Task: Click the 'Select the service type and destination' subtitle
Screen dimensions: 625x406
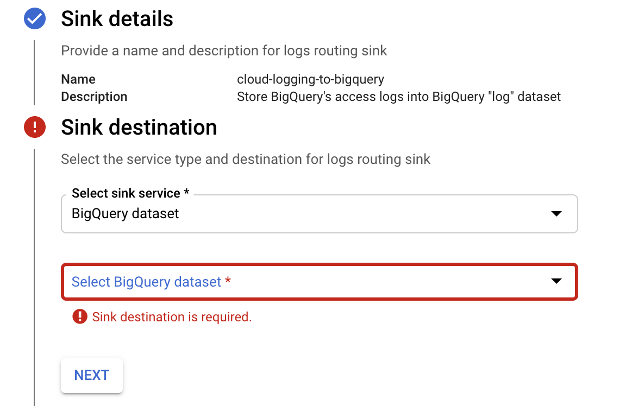Action: pos(245,160)
